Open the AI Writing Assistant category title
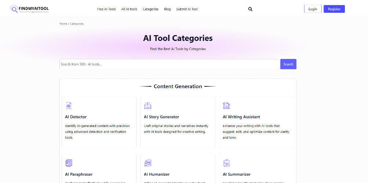Screen dimensions: 368x183 241,117
